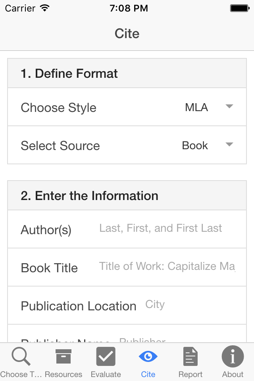Switch to the Report tab label
Viewport: 254px width, 381px height.
pos(190,374)
